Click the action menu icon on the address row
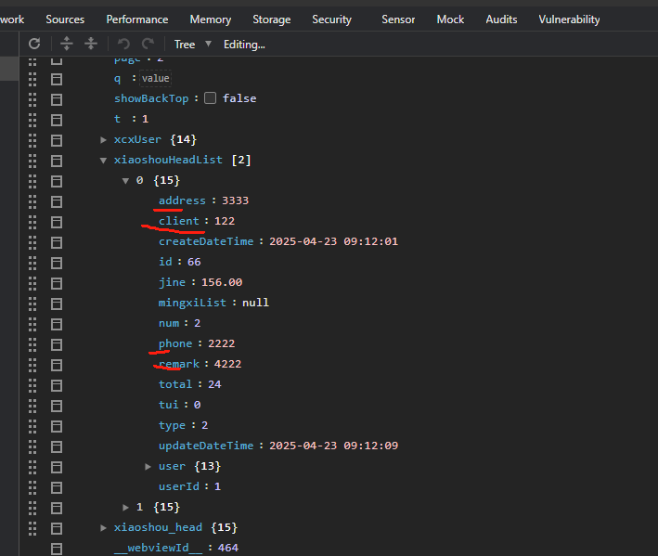Image resolution: width=658 pixels, height=556 pixels. click(x=57, y=201)
